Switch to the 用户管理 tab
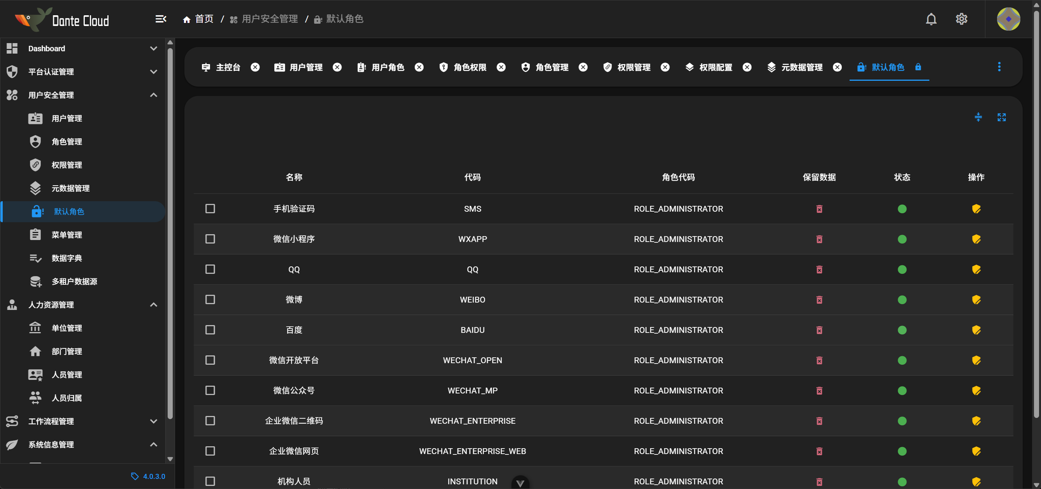The width and height of the screenshot is (1041, 489). point(305,67)
